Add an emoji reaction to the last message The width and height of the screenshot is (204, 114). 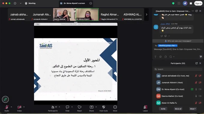166,36
